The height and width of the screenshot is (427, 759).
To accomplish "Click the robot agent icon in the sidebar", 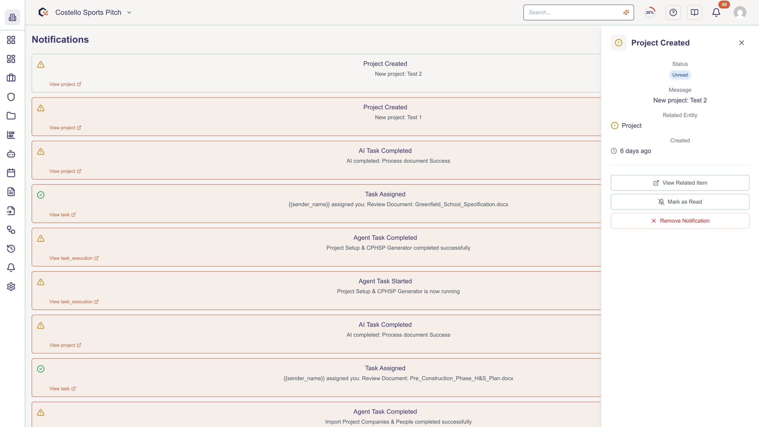I will 11,154.
